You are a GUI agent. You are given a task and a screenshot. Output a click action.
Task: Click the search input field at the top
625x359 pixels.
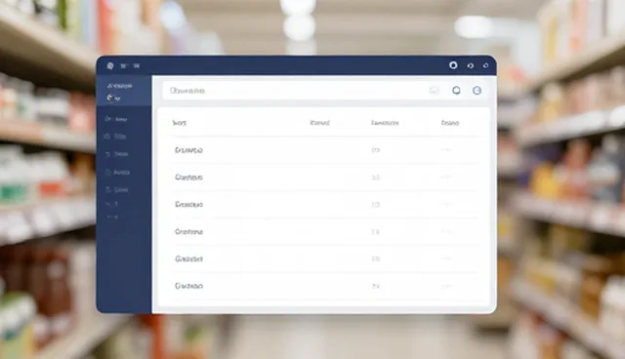[x=295, y=91]
